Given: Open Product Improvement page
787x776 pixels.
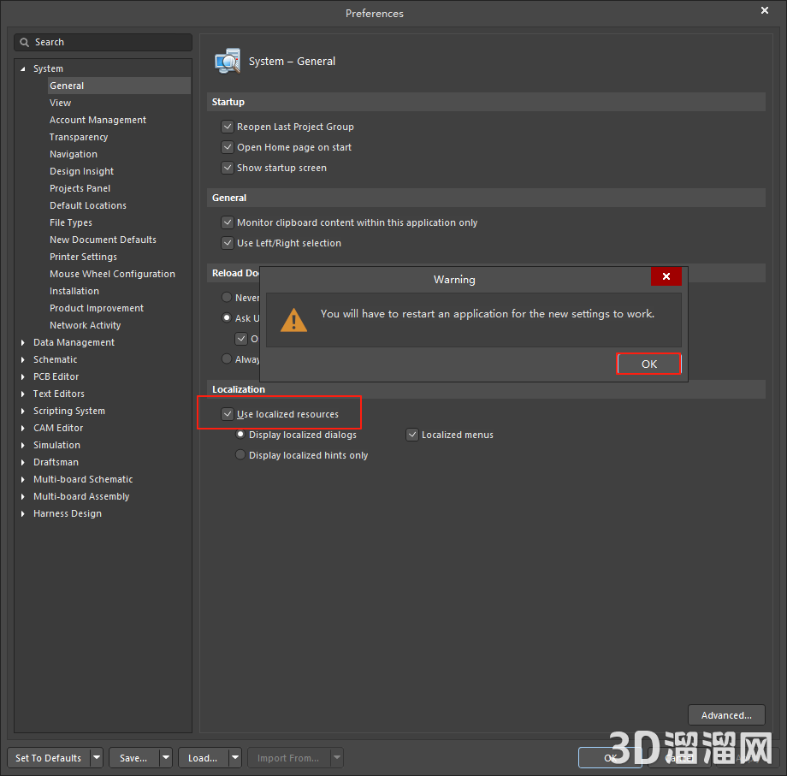Looking at the screenshot, I should point(97,308).
